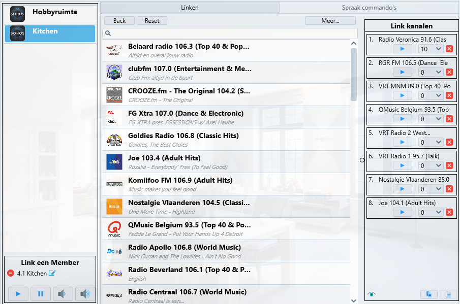
Task: Select FG Xtra 107.0 station
Action: [226, 117]
